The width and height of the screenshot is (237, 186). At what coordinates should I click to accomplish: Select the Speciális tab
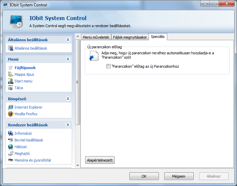click(x=158, y=37)
